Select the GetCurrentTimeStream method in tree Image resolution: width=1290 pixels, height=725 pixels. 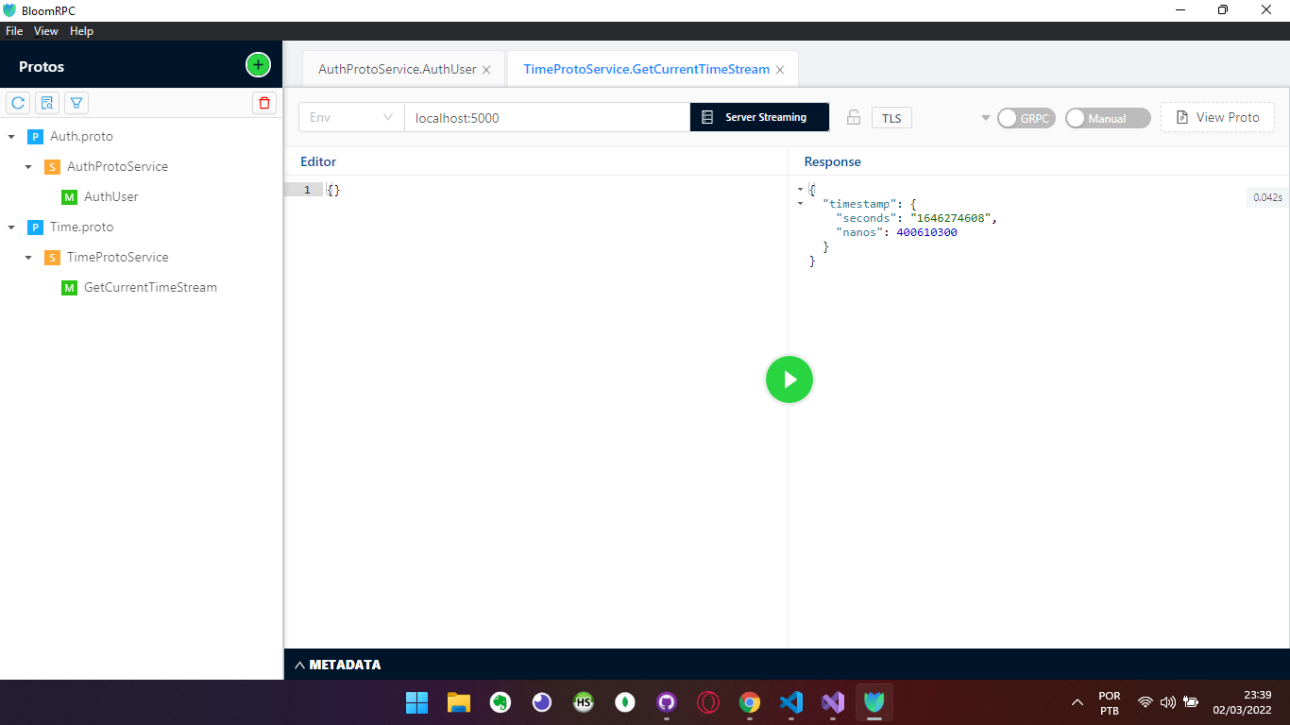click(150, 288)
